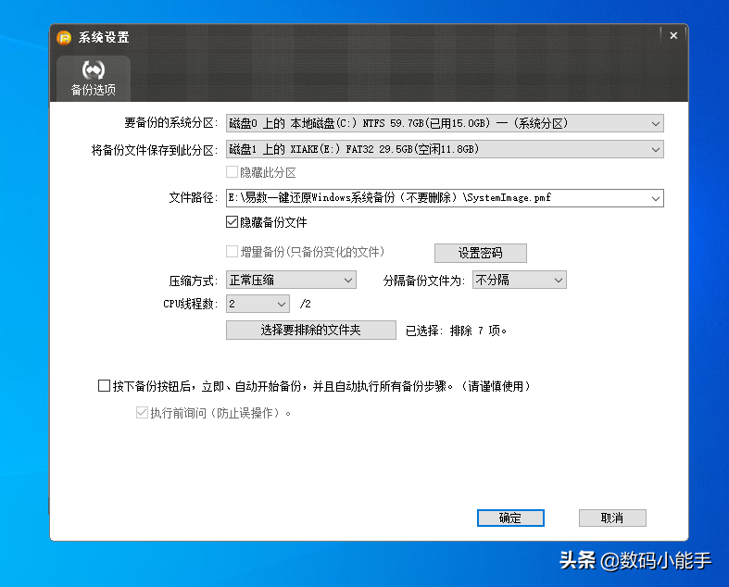Open the CPU线程数 dropdown
This screenshot has width=729, height=587.
coord(258,304)
